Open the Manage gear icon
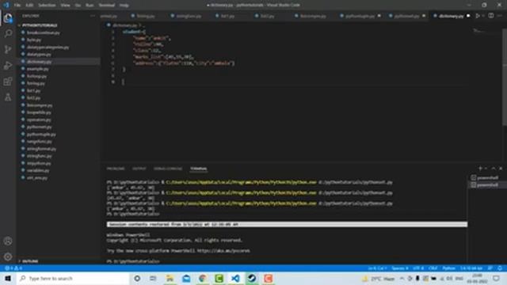This screenshot has height=285, width=507. point(8,256)
